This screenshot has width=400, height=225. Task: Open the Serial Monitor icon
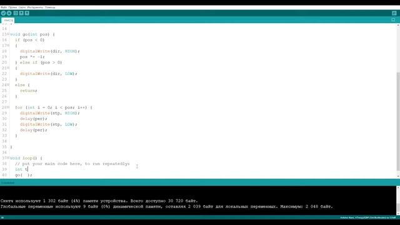tap(394, 13)
